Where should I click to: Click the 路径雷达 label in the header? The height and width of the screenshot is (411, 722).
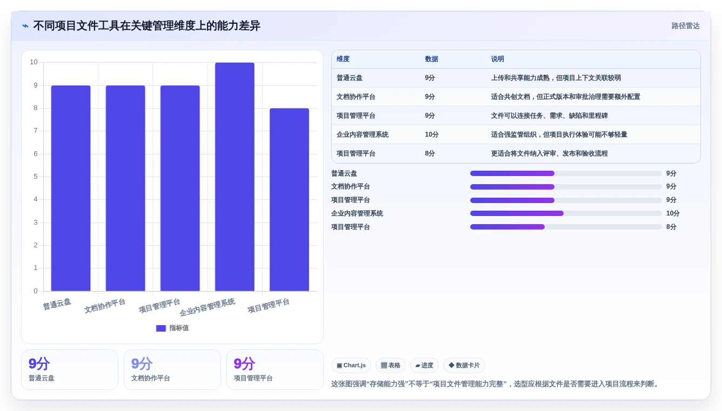685,26
